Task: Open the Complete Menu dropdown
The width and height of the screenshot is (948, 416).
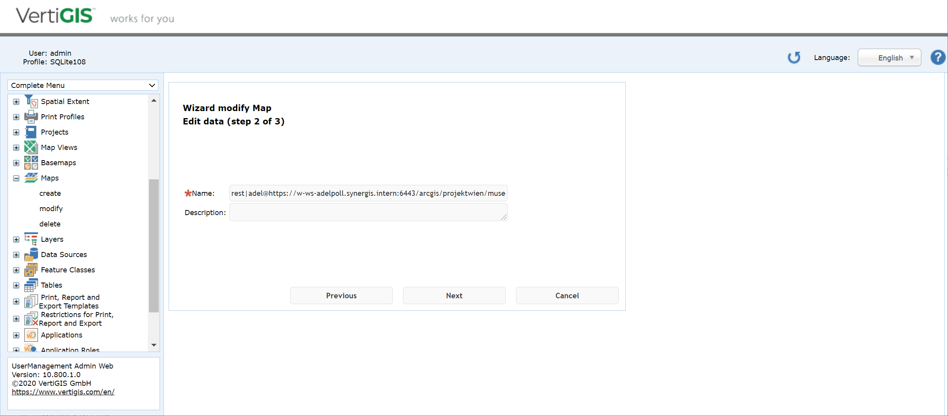Action: (x=83, y=85)
